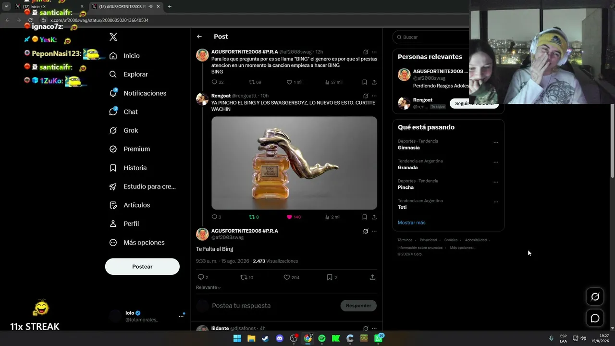Reload the page in the browser
The image size is (615, 346).
click(30, 20)
